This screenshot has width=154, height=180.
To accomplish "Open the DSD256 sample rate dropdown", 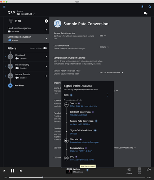I will click(104, 47).
